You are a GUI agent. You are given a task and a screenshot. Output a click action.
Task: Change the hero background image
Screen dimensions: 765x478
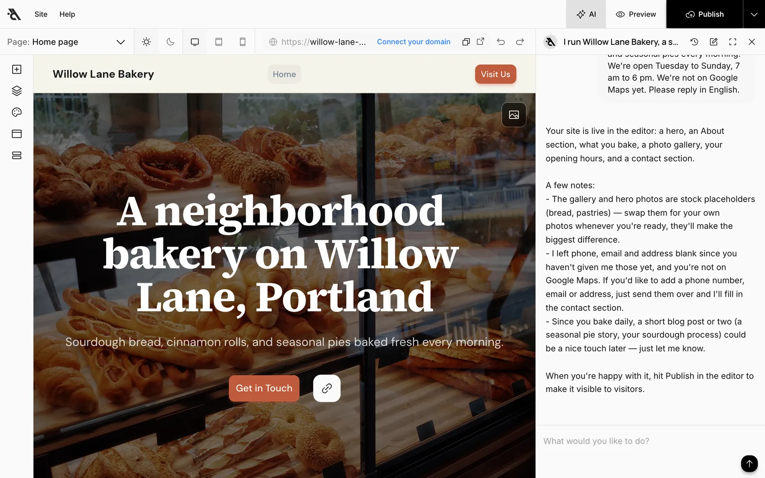(514, 115)
